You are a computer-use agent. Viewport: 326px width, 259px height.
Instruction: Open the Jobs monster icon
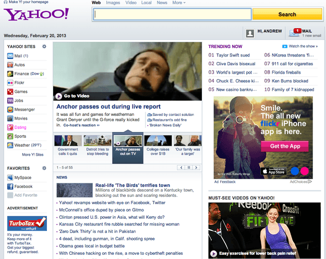10,101
